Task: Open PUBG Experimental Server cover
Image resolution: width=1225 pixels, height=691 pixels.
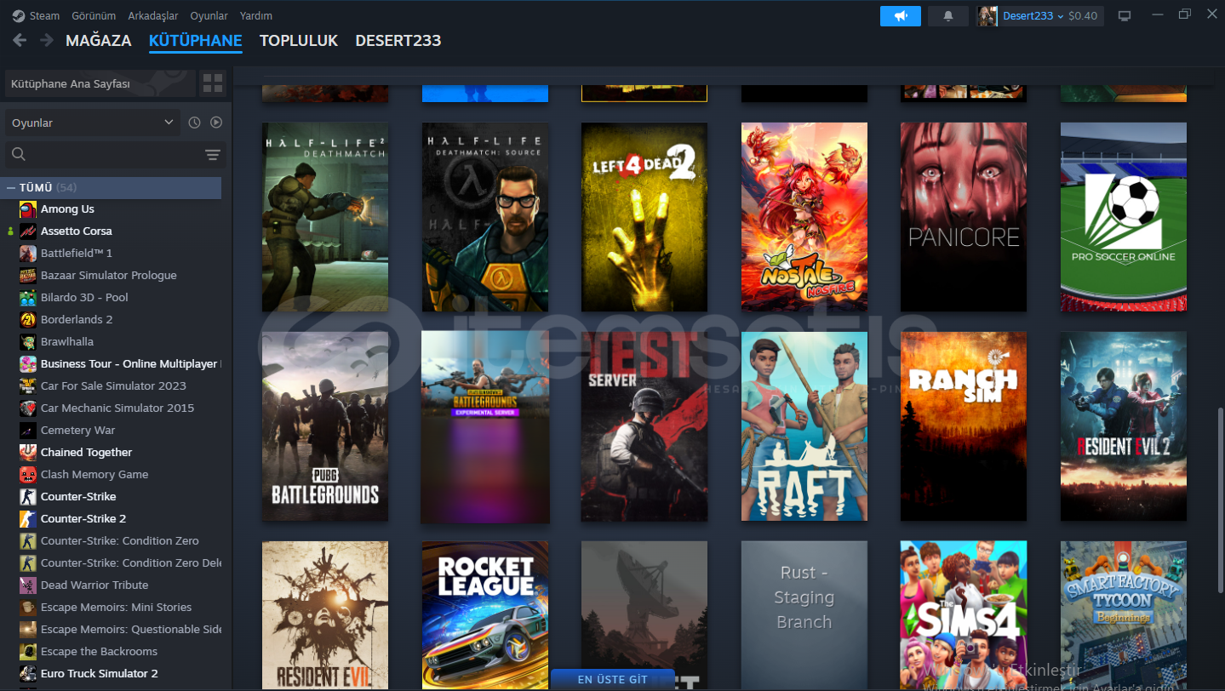Action: click(x=485, y=426)
